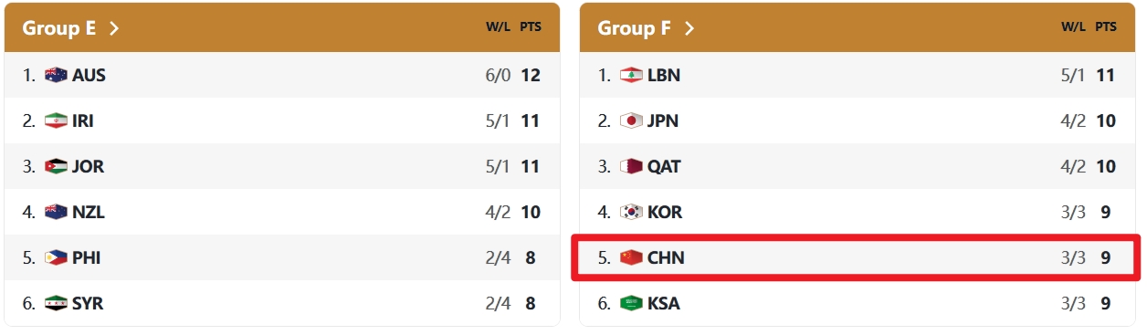Select the highlighted CHN team name
The image size is (1147, 335).
(x=666, y=257)
